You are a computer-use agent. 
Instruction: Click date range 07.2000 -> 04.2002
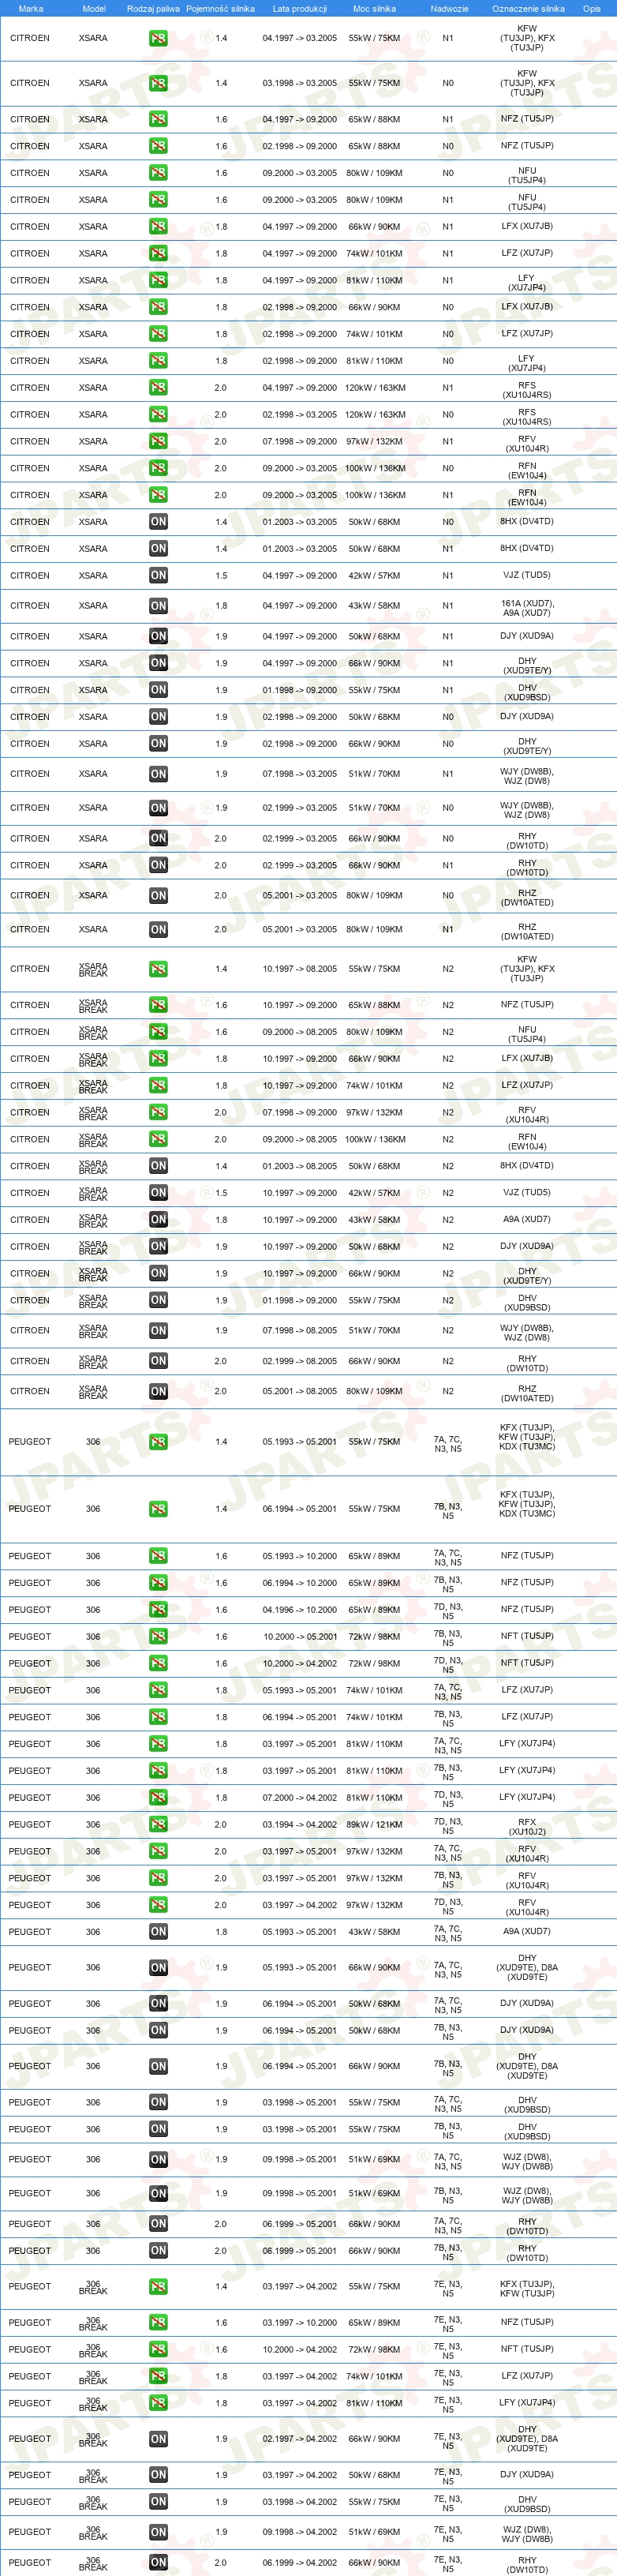300,1798
